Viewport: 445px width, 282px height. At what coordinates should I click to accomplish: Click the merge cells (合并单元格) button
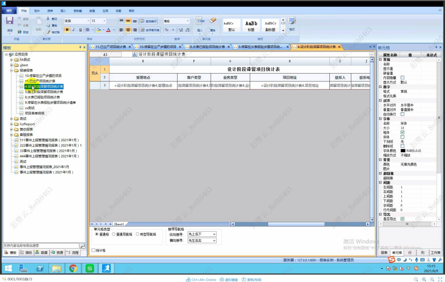(149, 30)
